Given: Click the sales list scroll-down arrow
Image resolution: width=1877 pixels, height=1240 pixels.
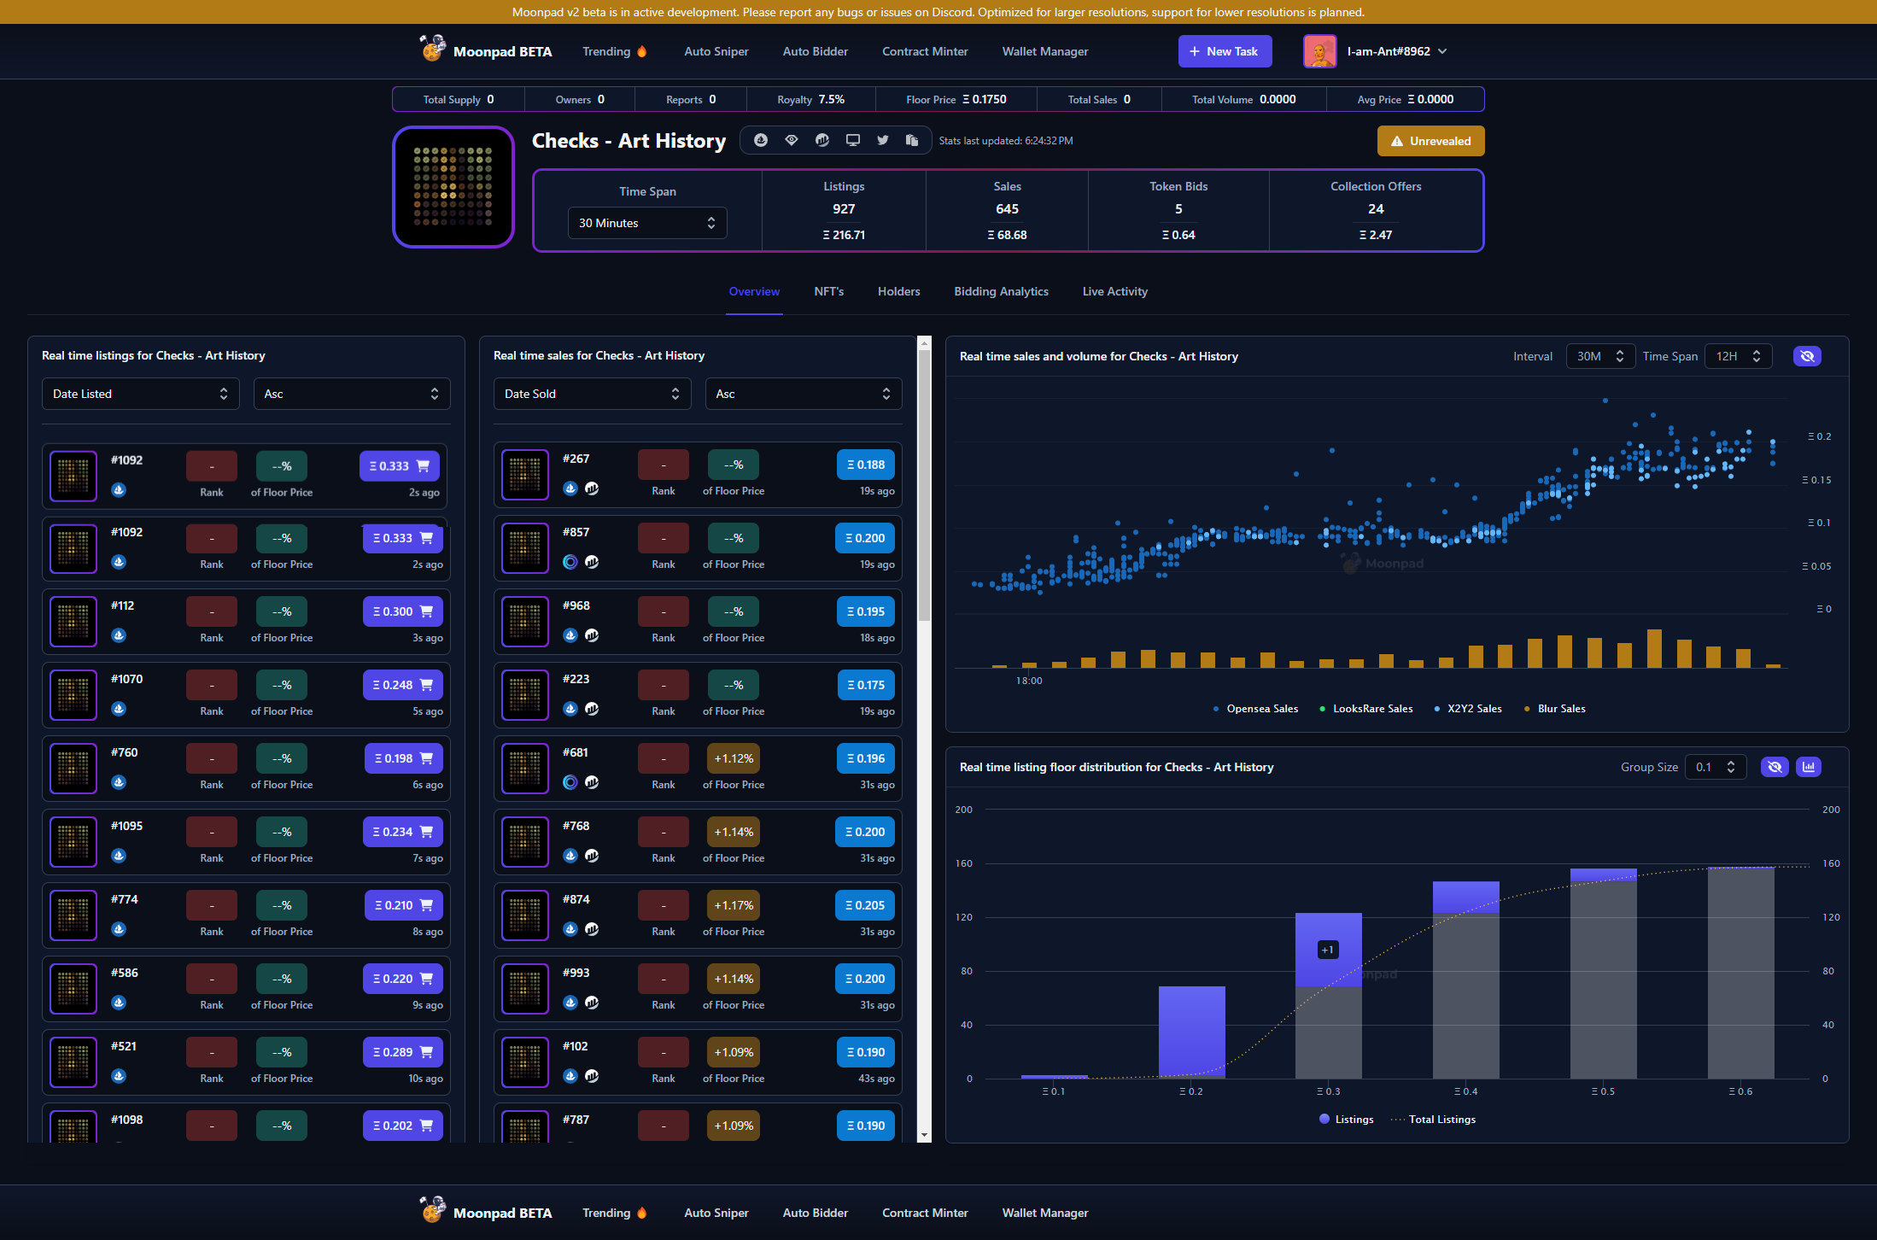Looking at the screenshot, I should (x=924, y=1135).
